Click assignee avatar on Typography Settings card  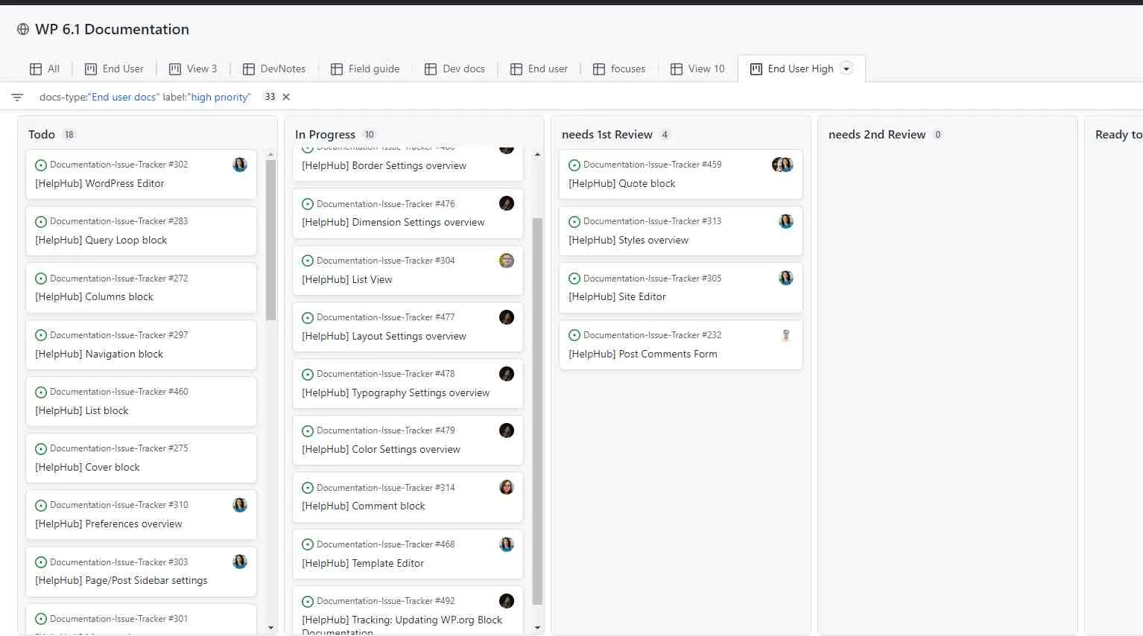click(x=507, y=374)
